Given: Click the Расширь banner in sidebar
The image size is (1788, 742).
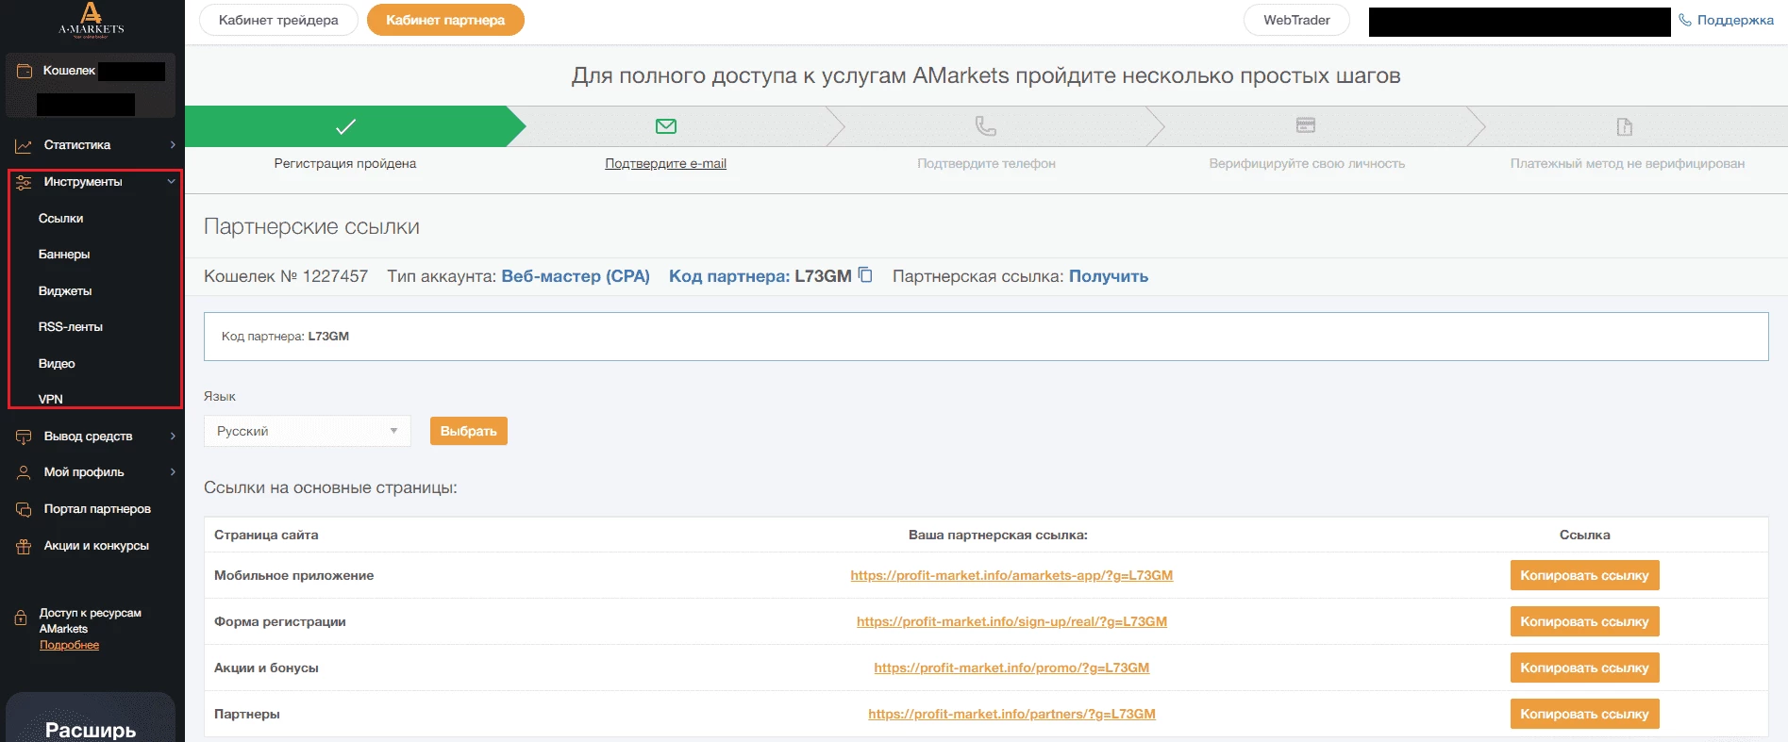Looking at the screenshot, I should [91, 718].
